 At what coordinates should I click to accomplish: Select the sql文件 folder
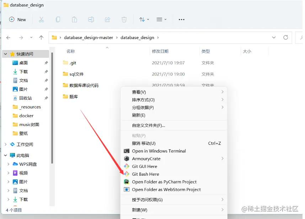point(73,74)
